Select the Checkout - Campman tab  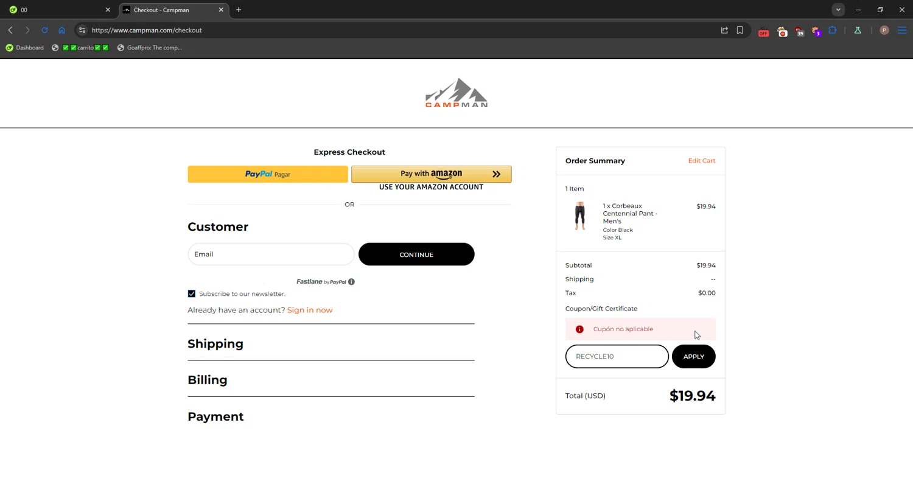(173, 10)
